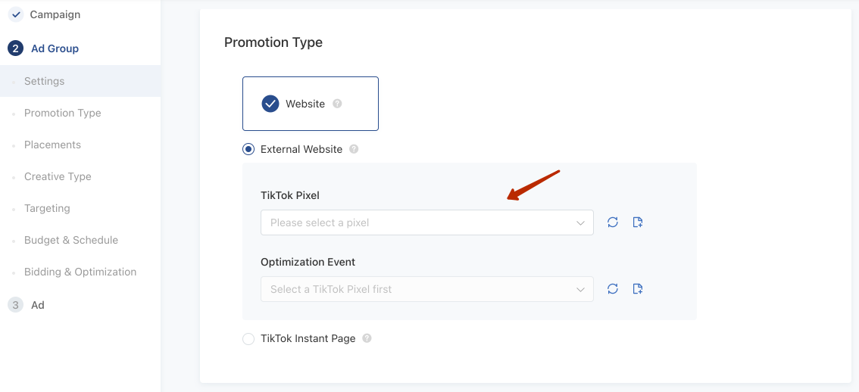Screen dimensions: 859x392
Task: Open Targeting section in sidebar
Action: [47, 208]
